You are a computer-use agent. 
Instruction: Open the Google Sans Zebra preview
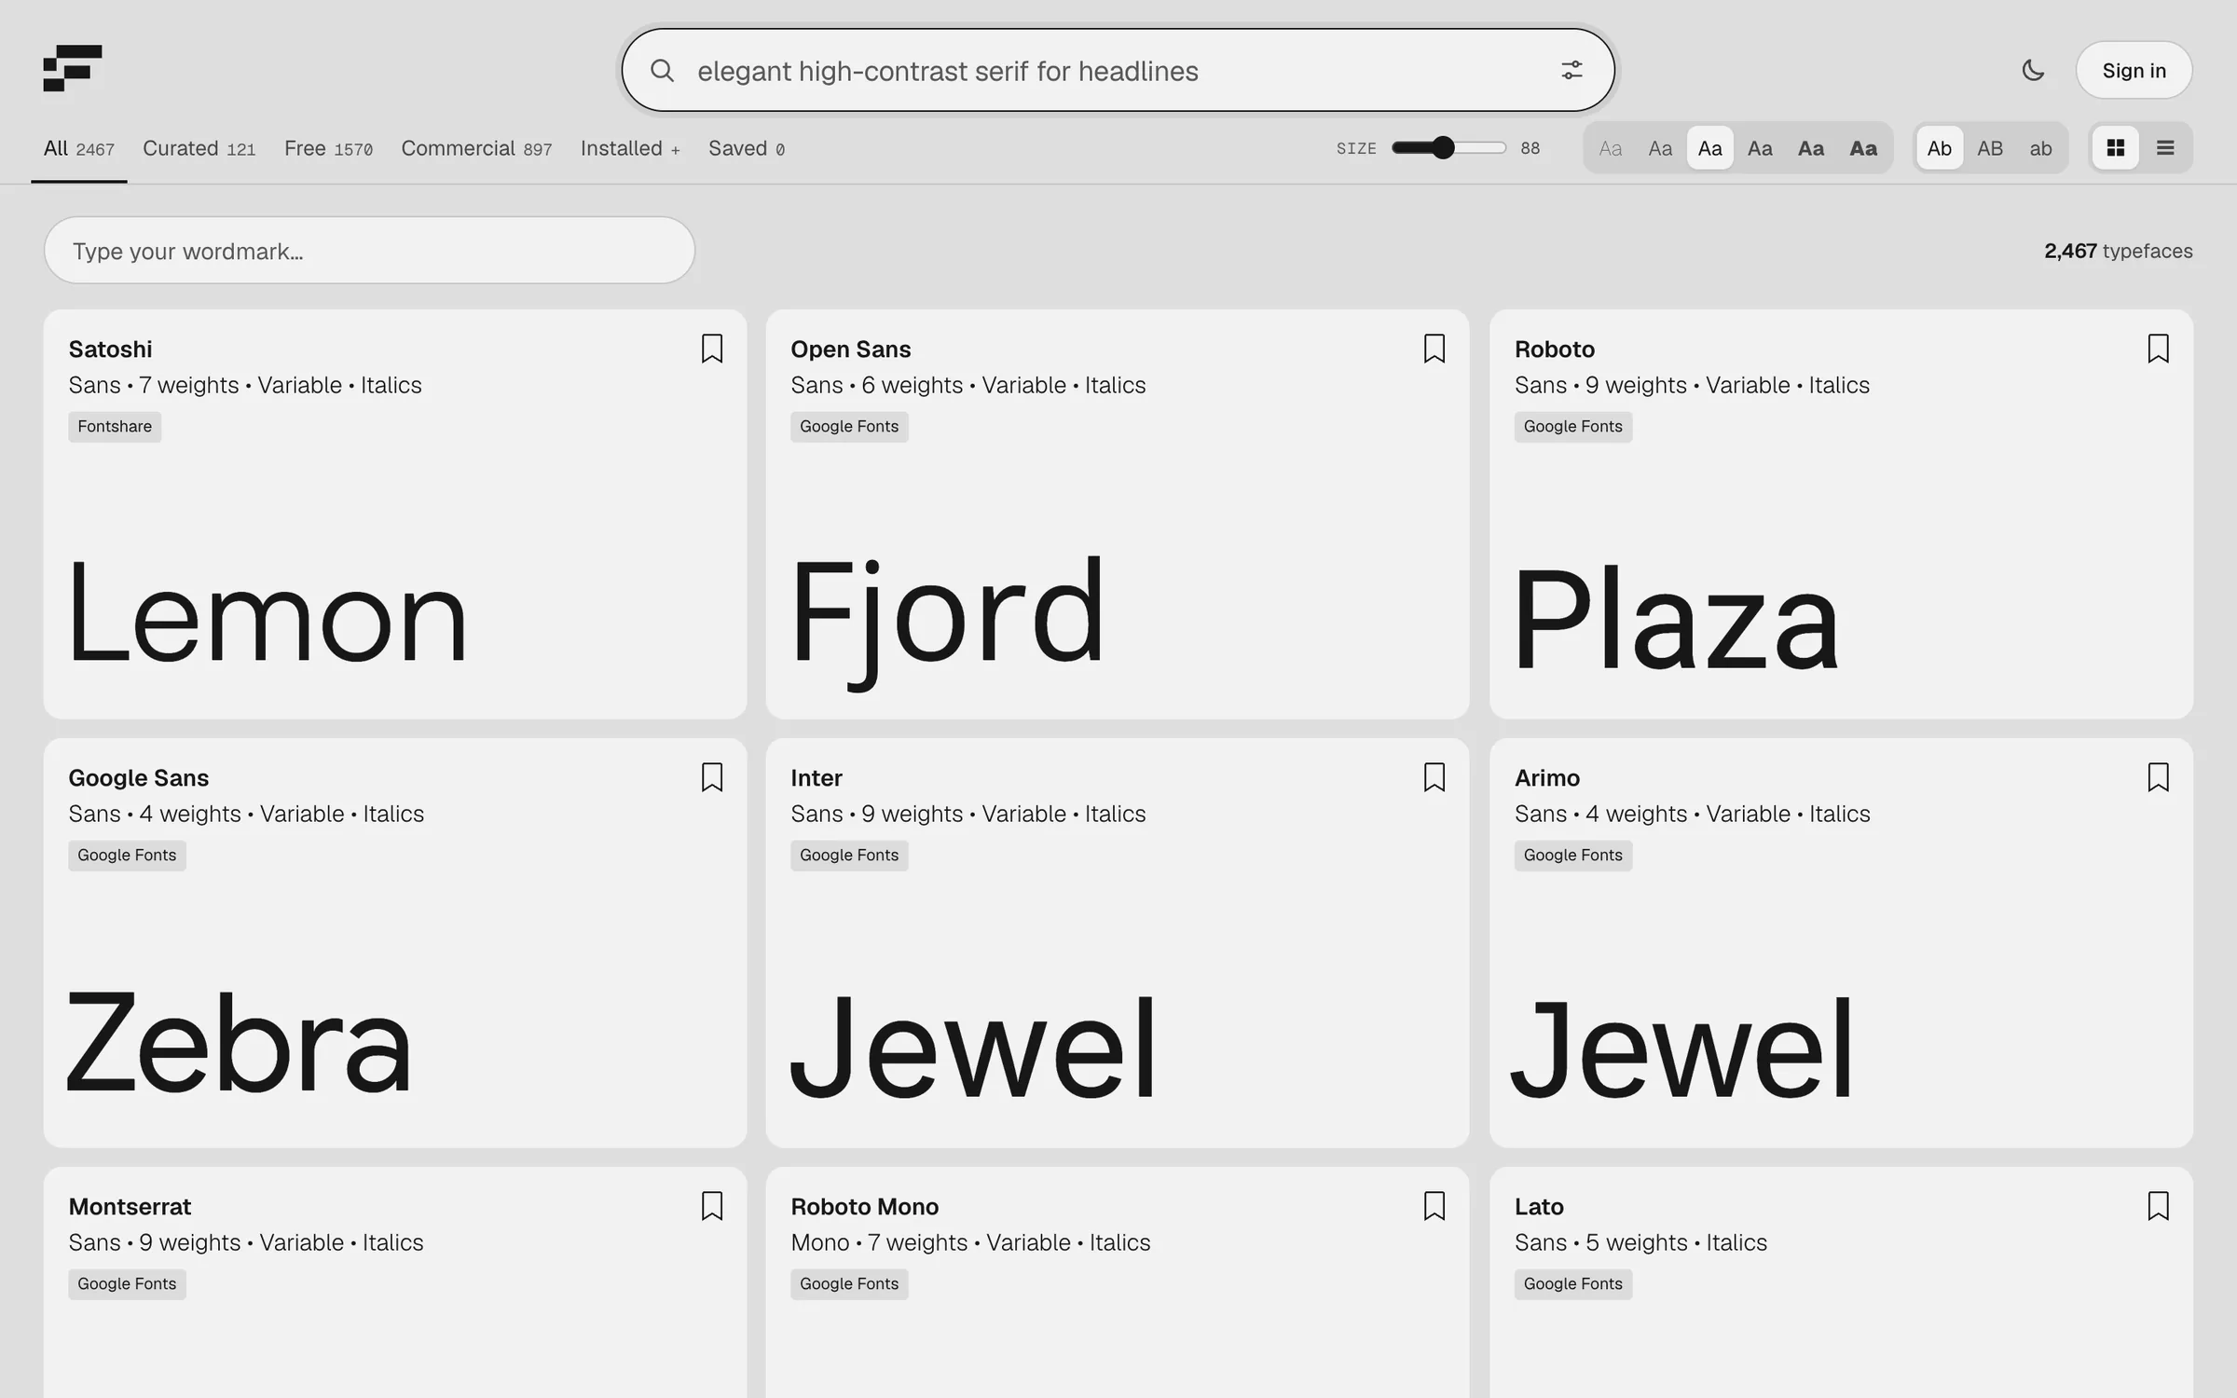[239, 1042]
